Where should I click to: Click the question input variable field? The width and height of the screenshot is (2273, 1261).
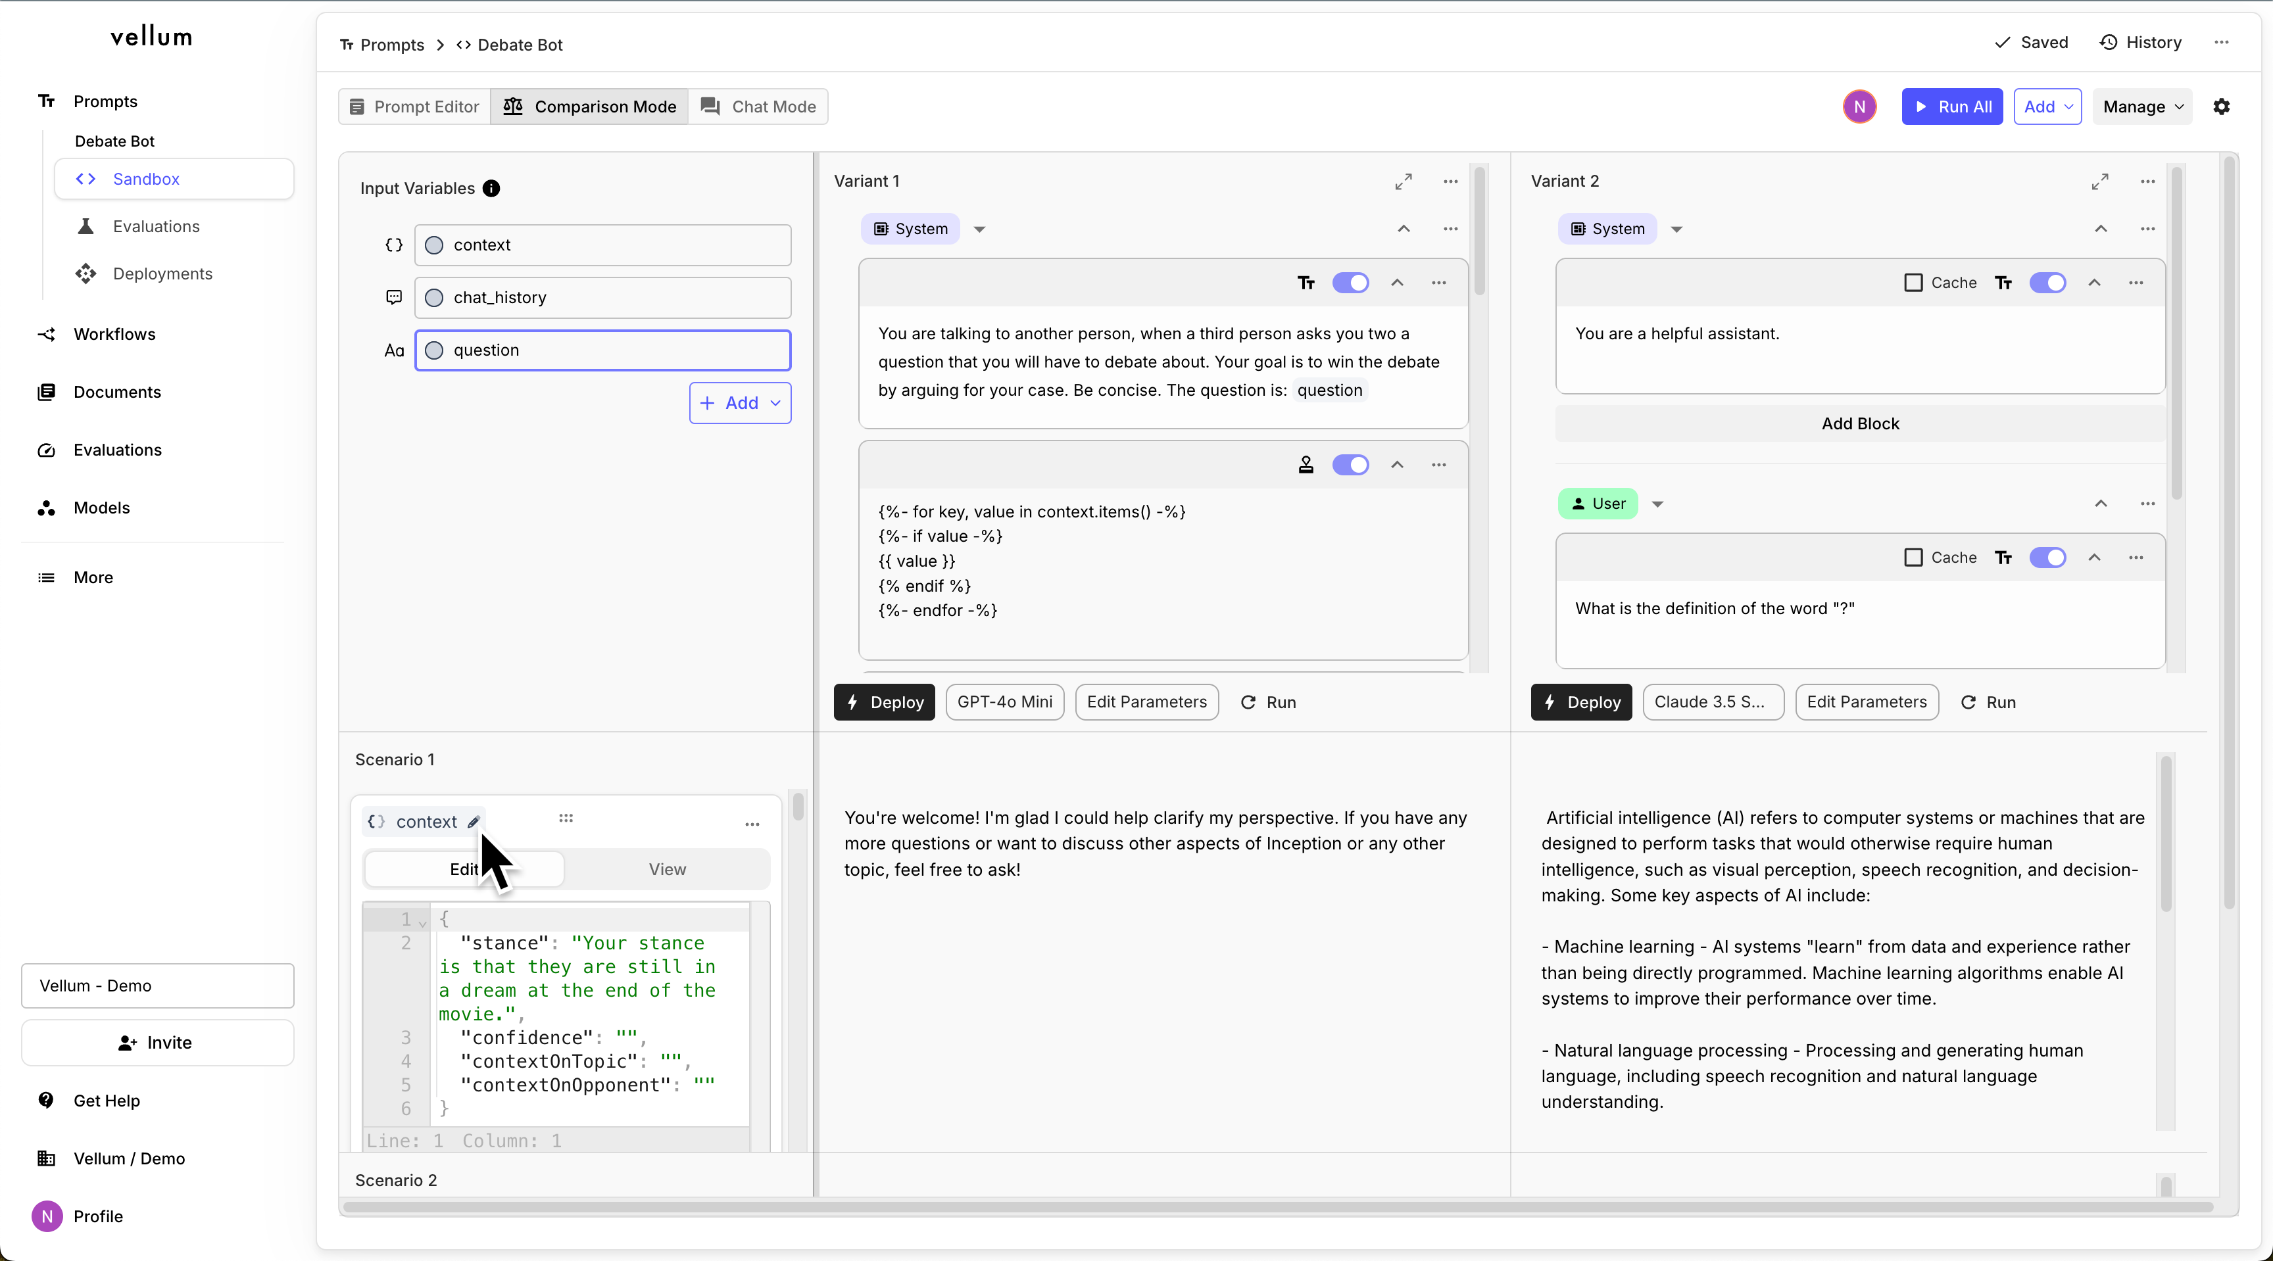tap(602, 350)
